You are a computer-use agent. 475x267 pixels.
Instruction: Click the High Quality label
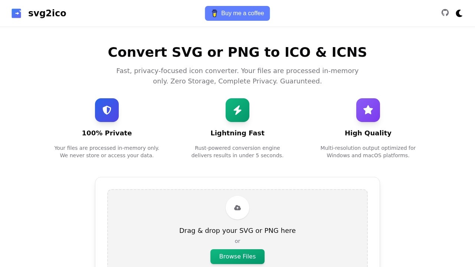click(368, 133)
